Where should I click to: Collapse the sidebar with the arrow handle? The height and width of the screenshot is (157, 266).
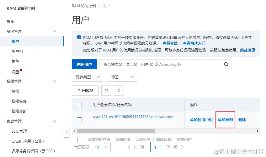click(x=67, y=132)
